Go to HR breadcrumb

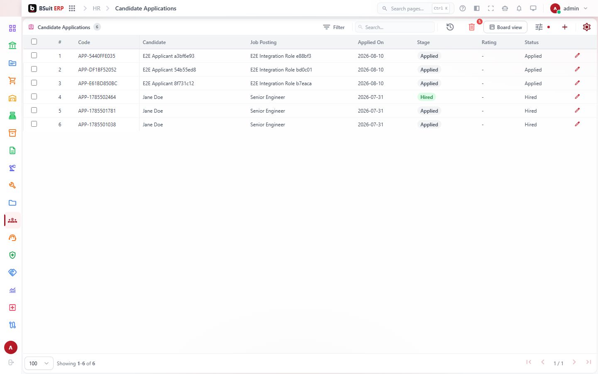[96, 8]
